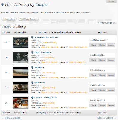Click the icon beside Sport Stacking 2008
The width and height of the screenshot is (118, 120).
(x=32, y=97)
